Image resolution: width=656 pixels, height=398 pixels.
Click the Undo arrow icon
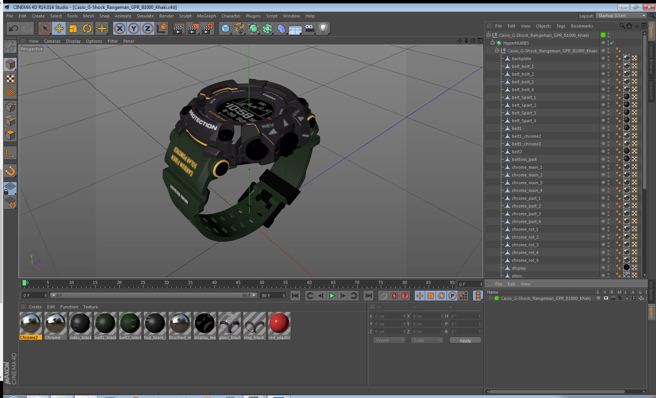[13, 28]
